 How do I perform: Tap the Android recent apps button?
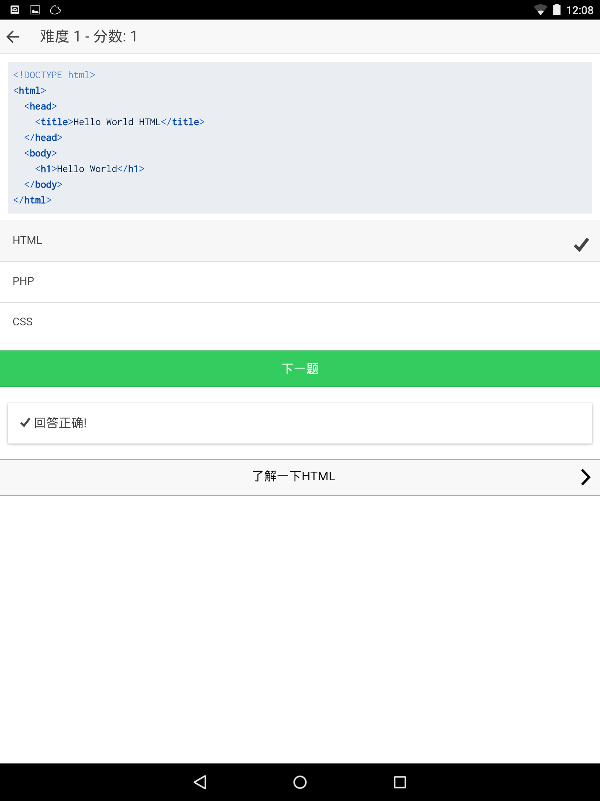pos(400,782)
